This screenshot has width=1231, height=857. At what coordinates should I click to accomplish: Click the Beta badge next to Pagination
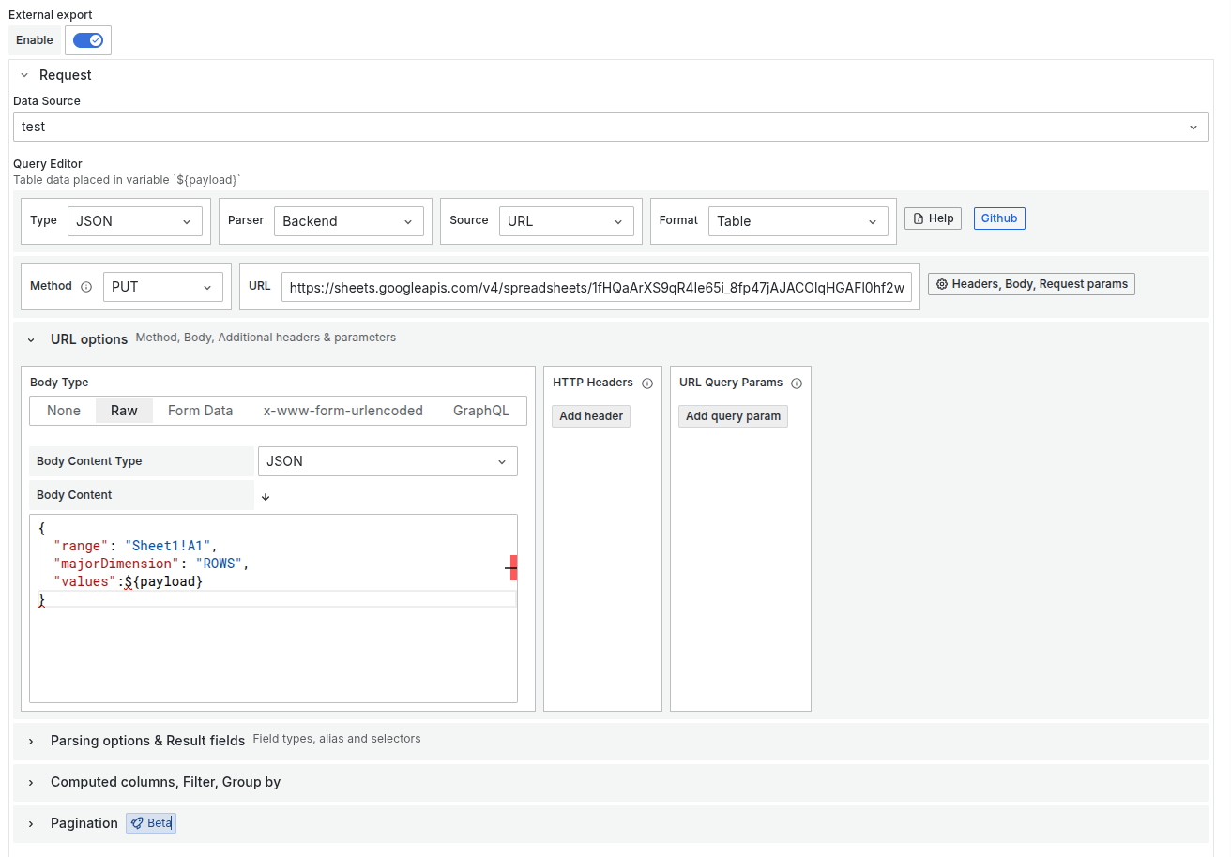(150, 822)
